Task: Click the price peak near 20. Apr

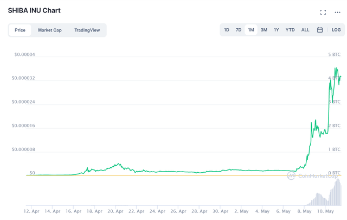Action: tap(119, 164)
